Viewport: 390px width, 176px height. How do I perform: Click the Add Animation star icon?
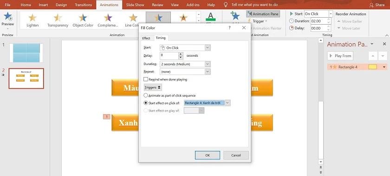[x=235, y=16]
